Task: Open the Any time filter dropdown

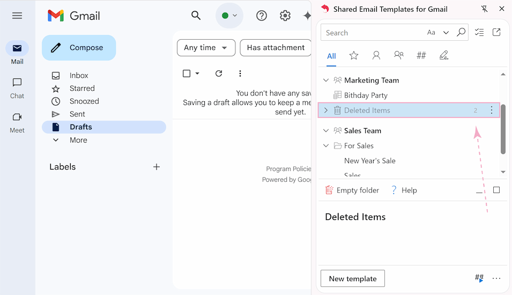Action: (206, 48)
